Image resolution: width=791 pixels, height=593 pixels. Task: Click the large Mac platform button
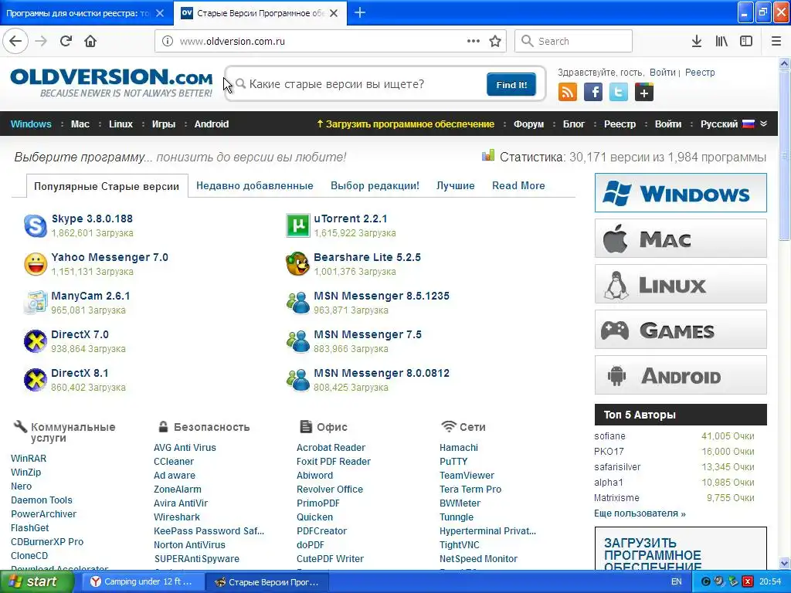tap(681, 239)
